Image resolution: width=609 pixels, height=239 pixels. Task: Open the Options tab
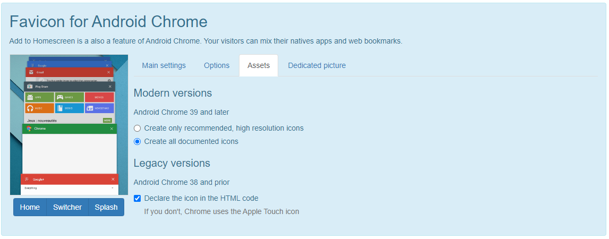point(217,65)
